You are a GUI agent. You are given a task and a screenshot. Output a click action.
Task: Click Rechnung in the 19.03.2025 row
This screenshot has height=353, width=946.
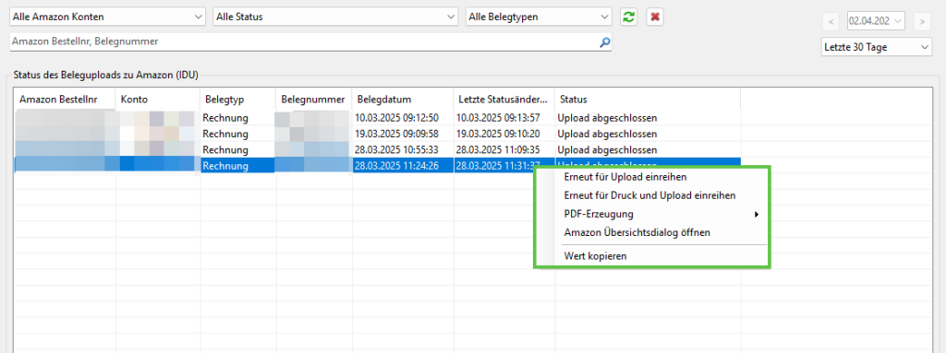coord(225,134)
